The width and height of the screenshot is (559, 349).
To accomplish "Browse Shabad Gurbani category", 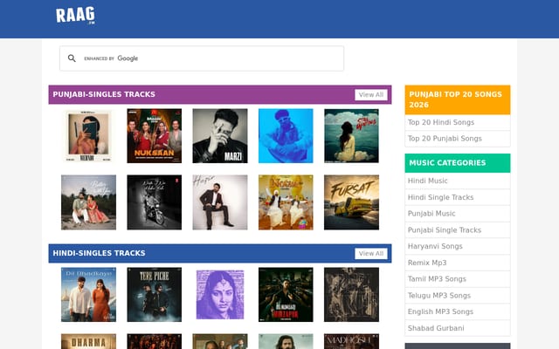I will click(436, 328).
